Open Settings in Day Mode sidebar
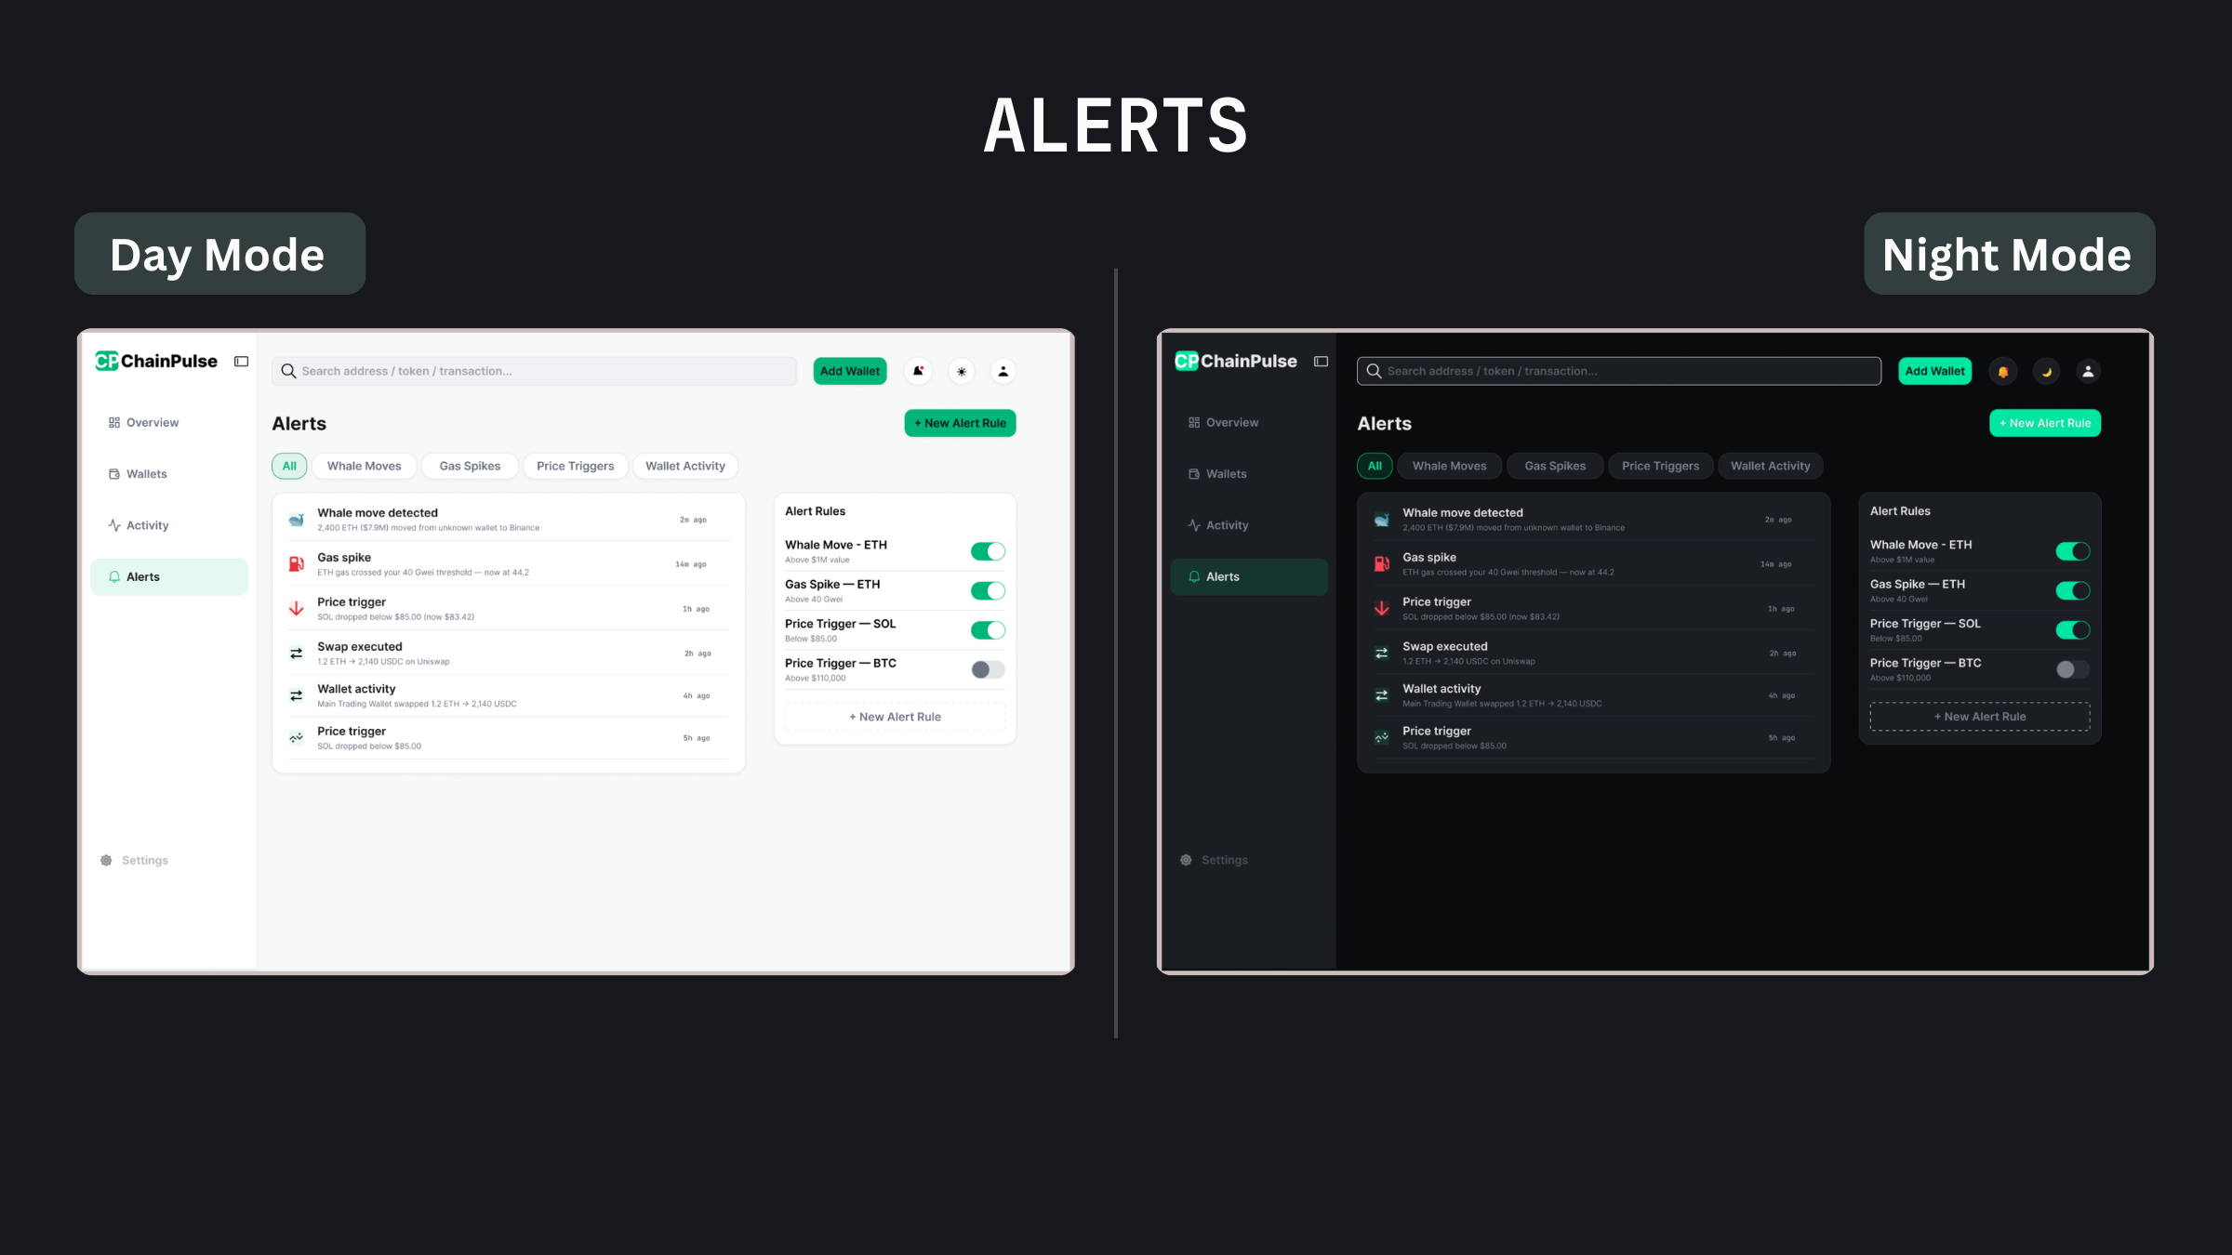 (135, 860)
